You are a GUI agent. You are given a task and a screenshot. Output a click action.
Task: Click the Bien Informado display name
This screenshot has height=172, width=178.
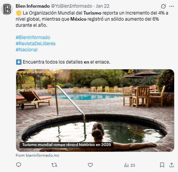coord(33,6)
